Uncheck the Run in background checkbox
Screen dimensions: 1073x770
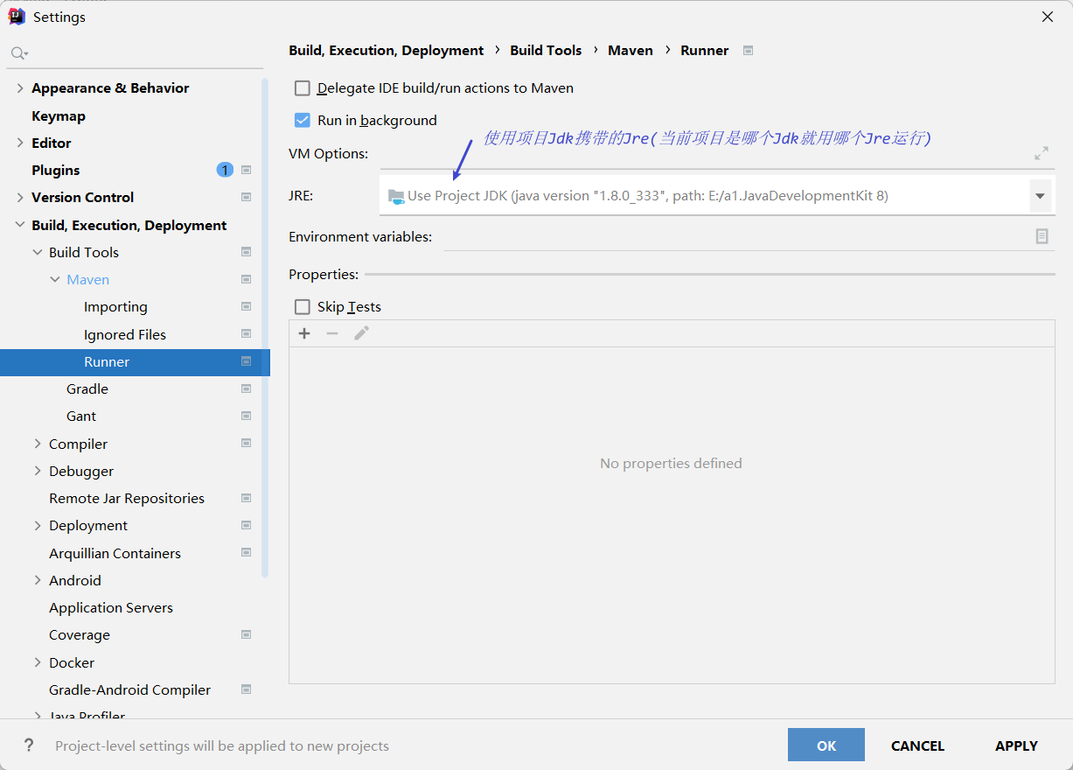coord(303,121)
